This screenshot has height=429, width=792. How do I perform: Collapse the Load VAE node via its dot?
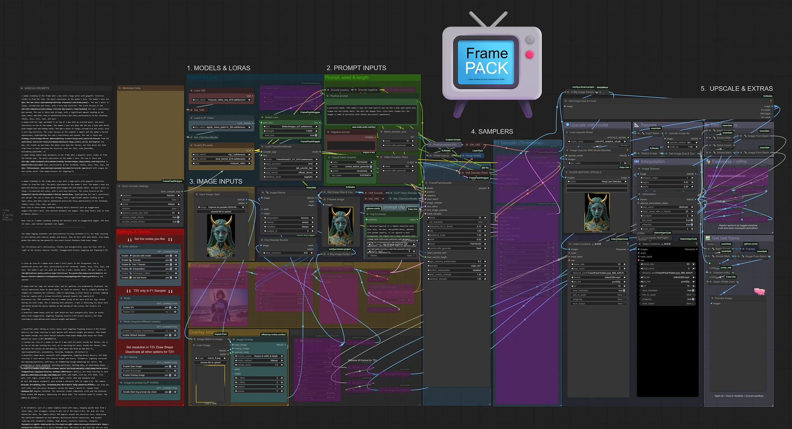point(191,91)
